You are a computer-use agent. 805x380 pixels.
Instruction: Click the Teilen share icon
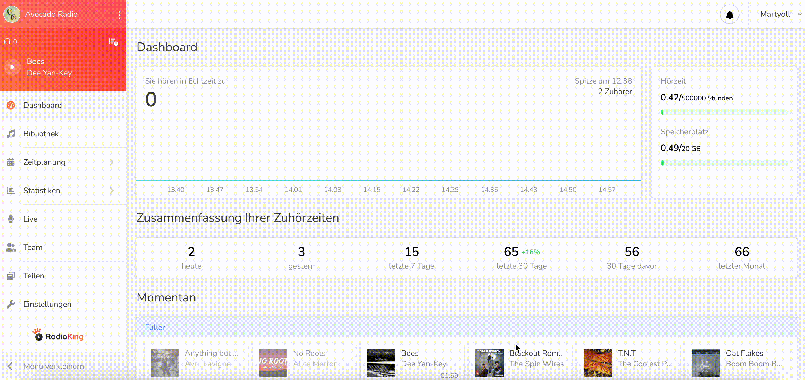click(x=11, y=276)
